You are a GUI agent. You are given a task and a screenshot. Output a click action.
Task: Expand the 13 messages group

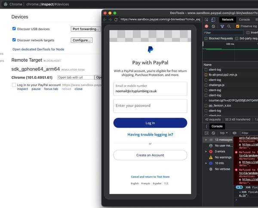[206, 140]
